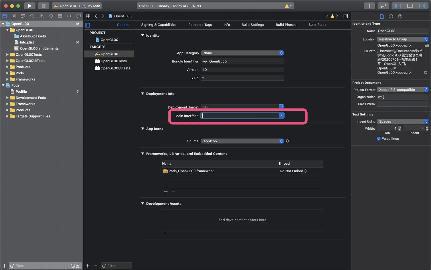The height and width of the screenshot is (270, 431).
Task: Show the Debug area bottom panel
Action: tap(410, 6)
